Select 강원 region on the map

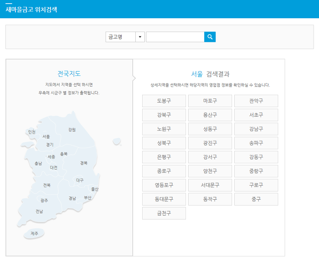[x=72, y=129]
